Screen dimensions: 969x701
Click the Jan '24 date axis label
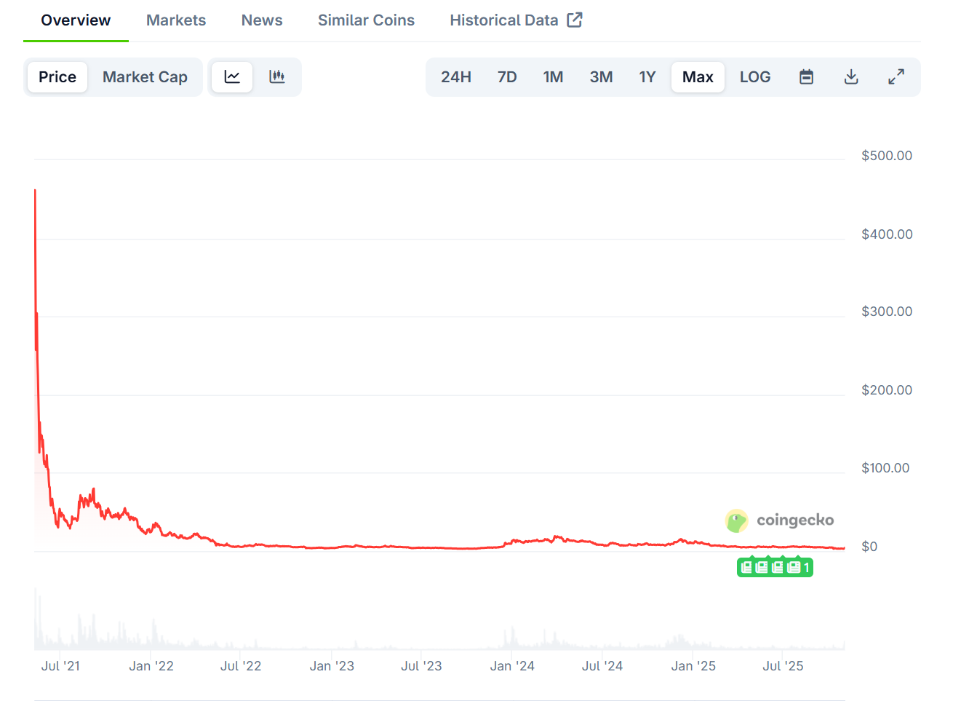[512, 666]
